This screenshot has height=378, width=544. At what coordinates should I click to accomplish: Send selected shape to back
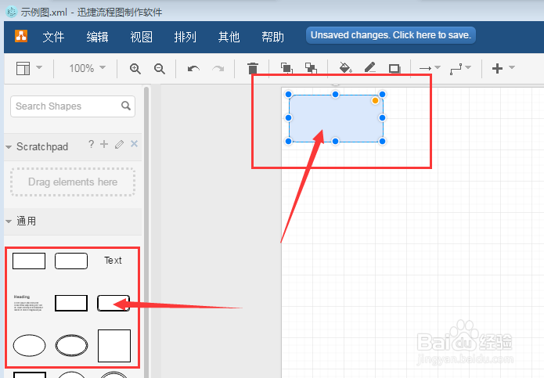click(x=311, y=68)
